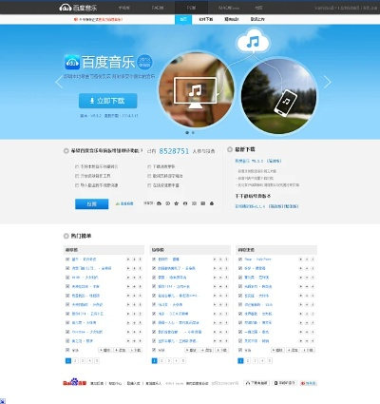Open the PC版 tab in top navigation
Screen dimensions: 380x404
click(191, 8)
